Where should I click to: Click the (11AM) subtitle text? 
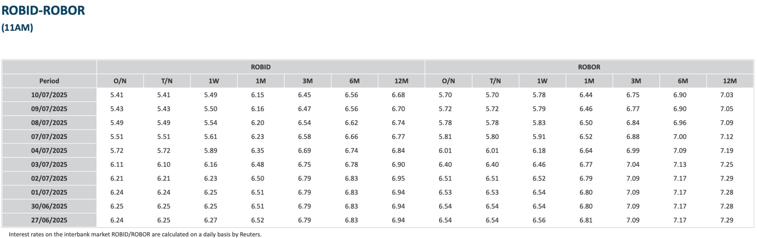click(x=17, y=28)
